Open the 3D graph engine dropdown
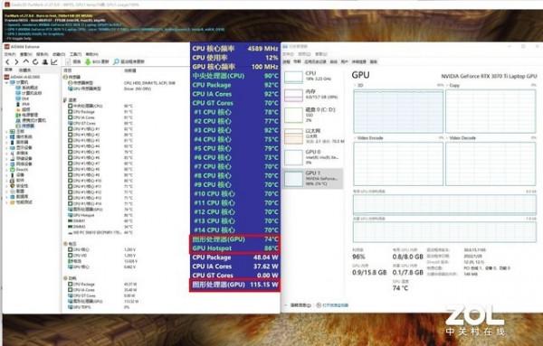The height and width of the screenshot is (346, 543). tap(358, 85)
